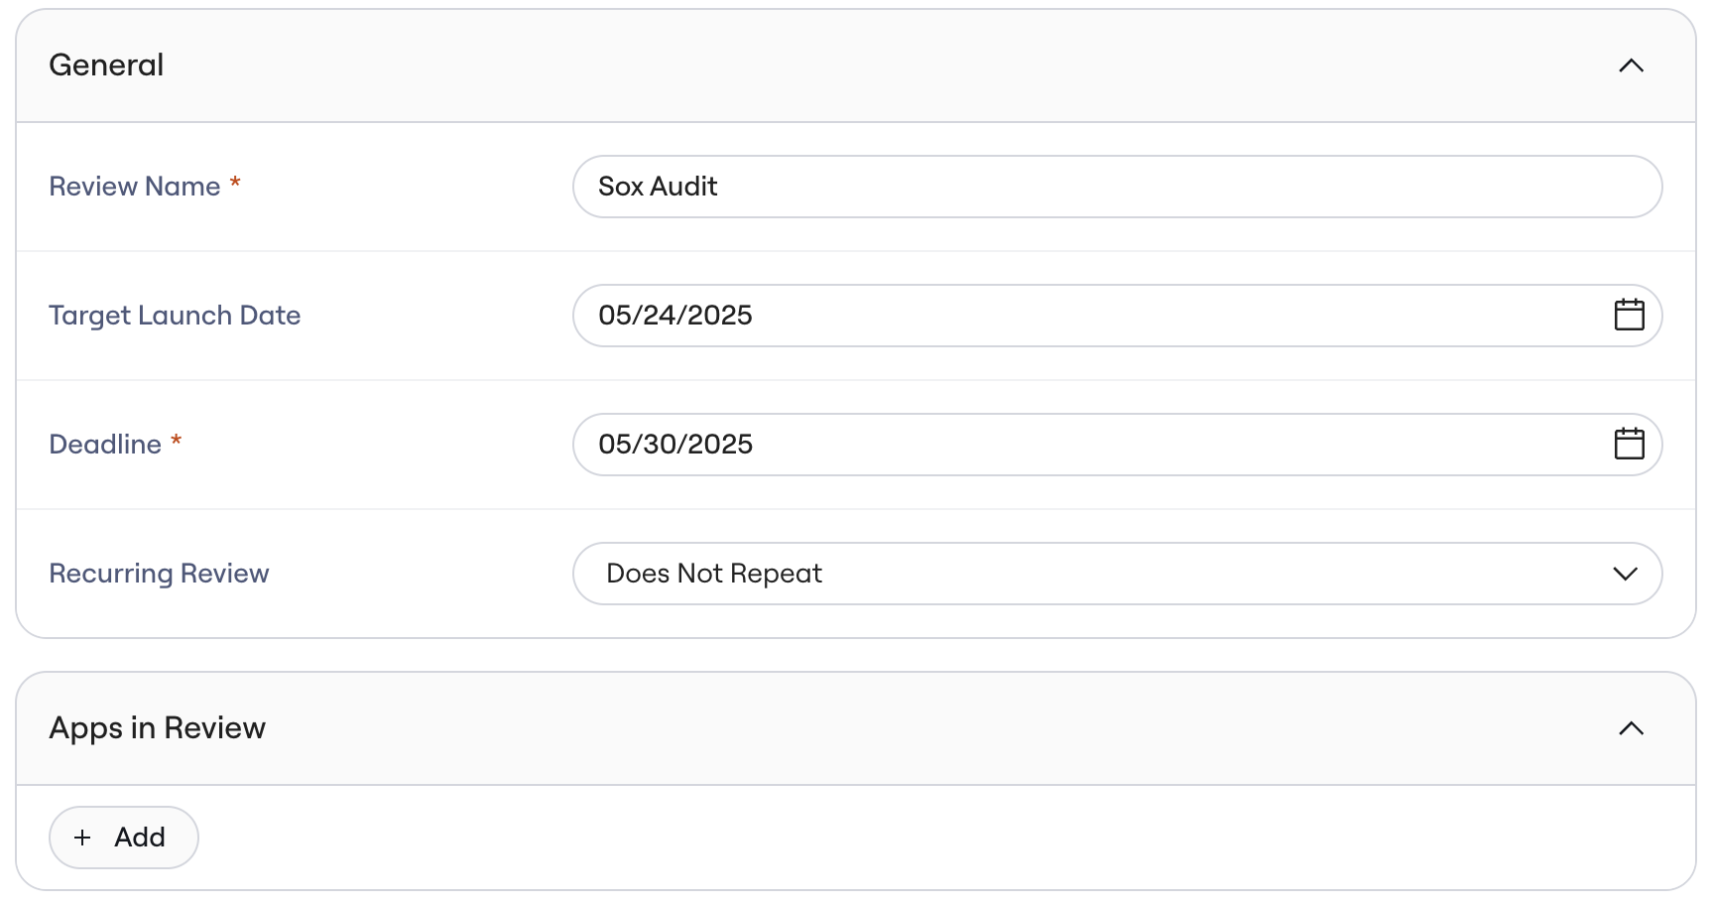
Task: Open the Recurring Review dropdown
Action: pos(1117,574)
